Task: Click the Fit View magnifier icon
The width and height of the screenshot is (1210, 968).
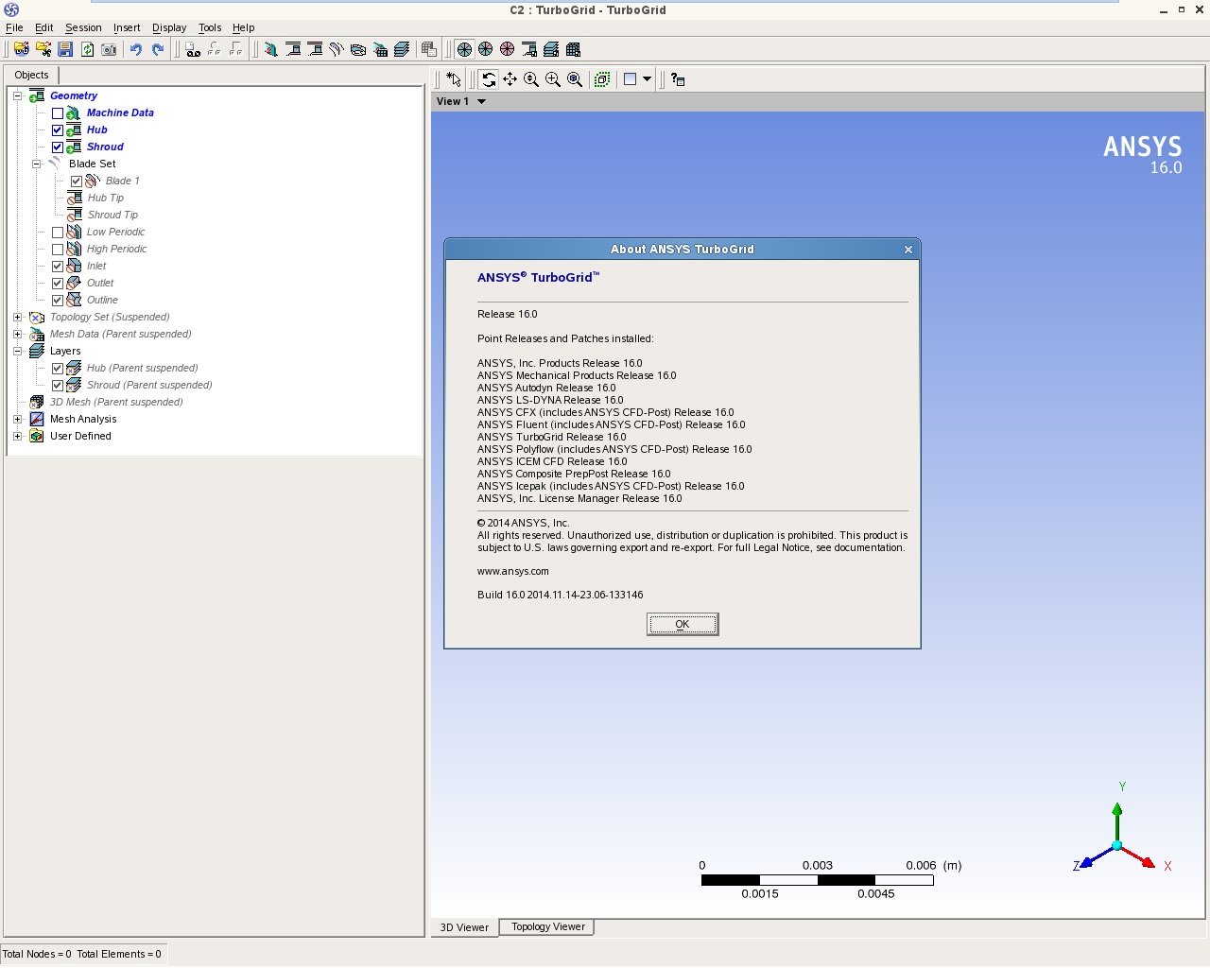Action: (575, 79)
